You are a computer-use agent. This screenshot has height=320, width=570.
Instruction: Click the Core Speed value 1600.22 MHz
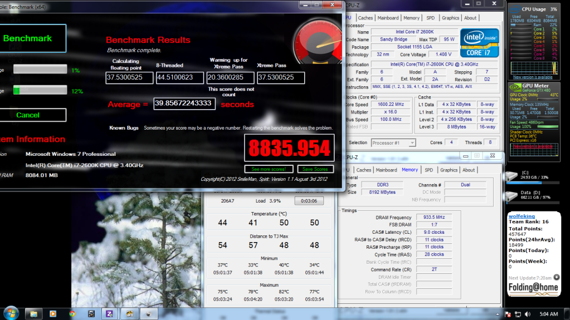[391, 105]
